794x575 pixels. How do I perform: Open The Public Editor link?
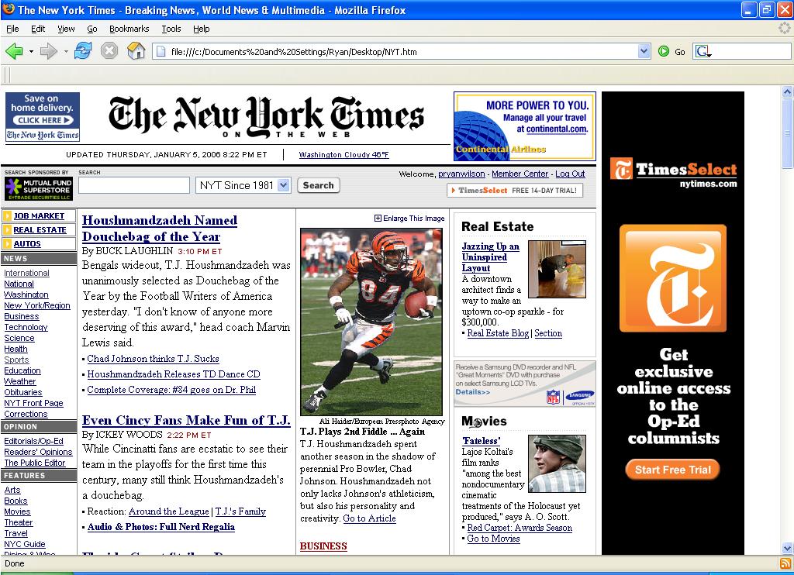[x=34, y=463]
